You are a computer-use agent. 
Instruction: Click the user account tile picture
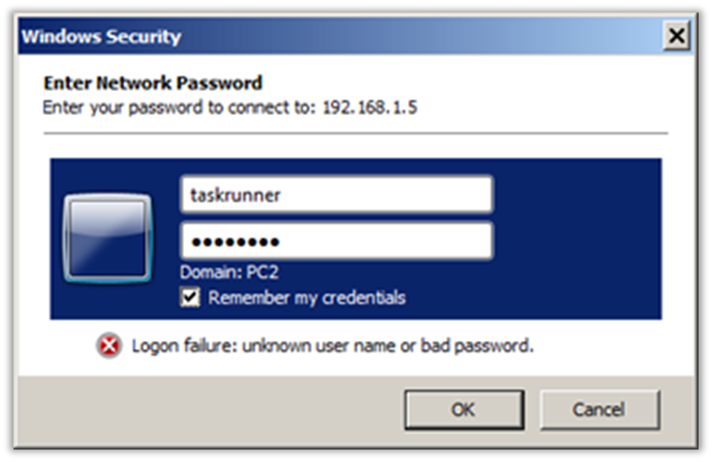[x=107, y=238]
